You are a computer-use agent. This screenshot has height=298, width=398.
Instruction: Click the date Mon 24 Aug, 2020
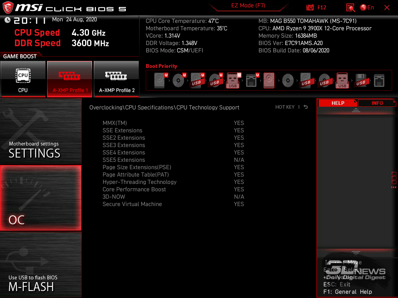click(74, 19)
